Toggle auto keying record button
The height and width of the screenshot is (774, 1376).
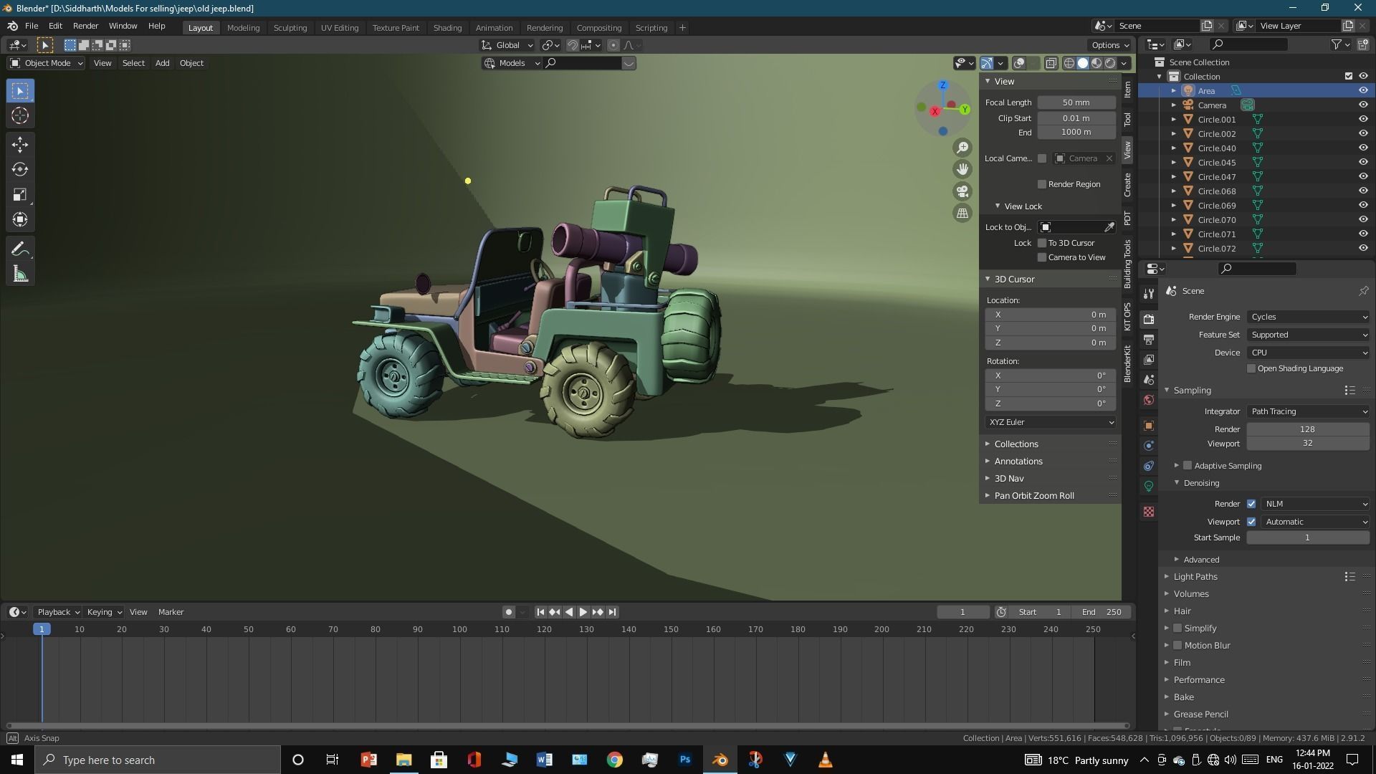(508, 612)
